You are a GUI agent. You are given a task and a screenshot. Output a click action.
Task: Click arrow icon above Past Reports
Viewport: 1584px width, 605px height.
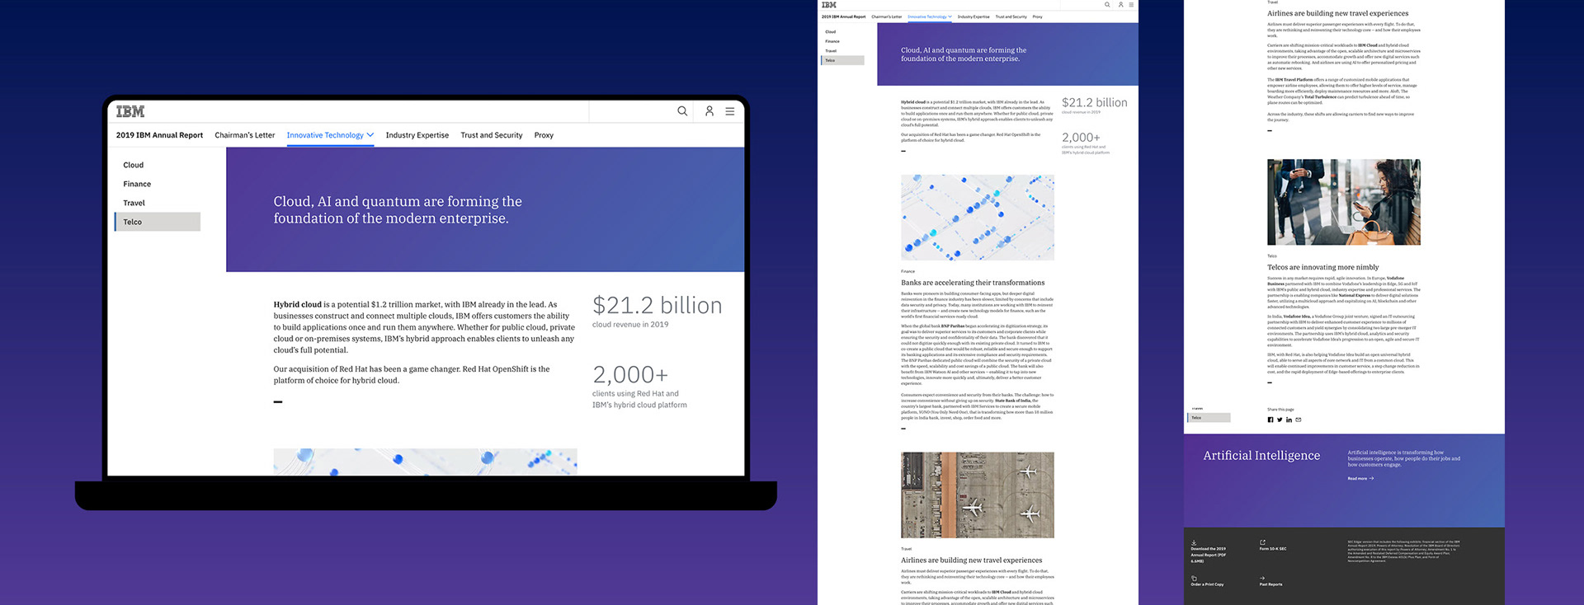point(1263,578)
